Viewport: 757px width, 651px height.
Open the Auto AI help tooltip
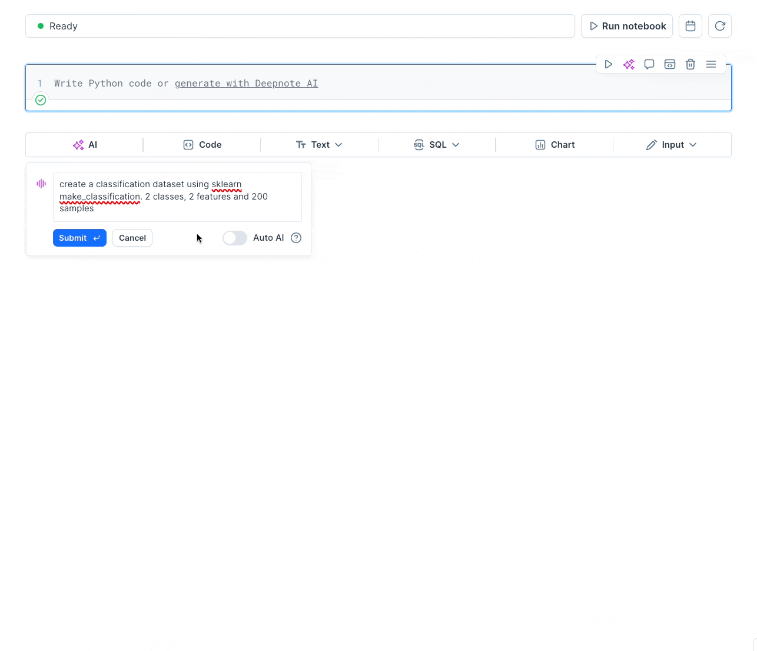[296, 238]
